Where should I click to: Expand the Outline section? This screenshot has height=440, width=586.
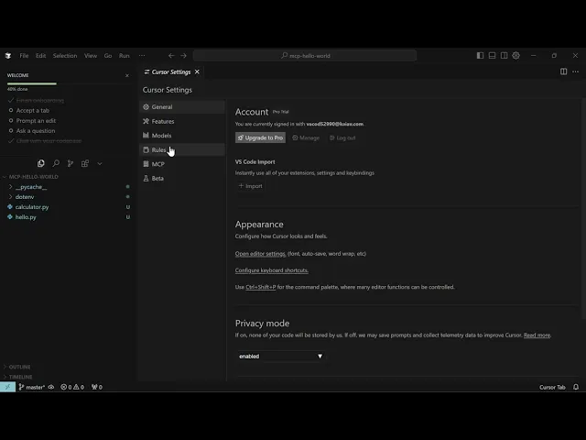pos(19,367)
